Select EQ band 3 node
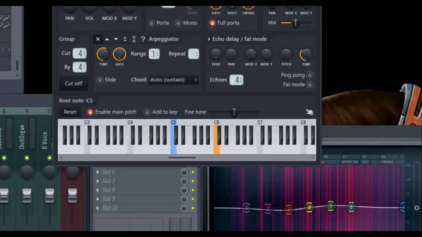 click(288, 210)
